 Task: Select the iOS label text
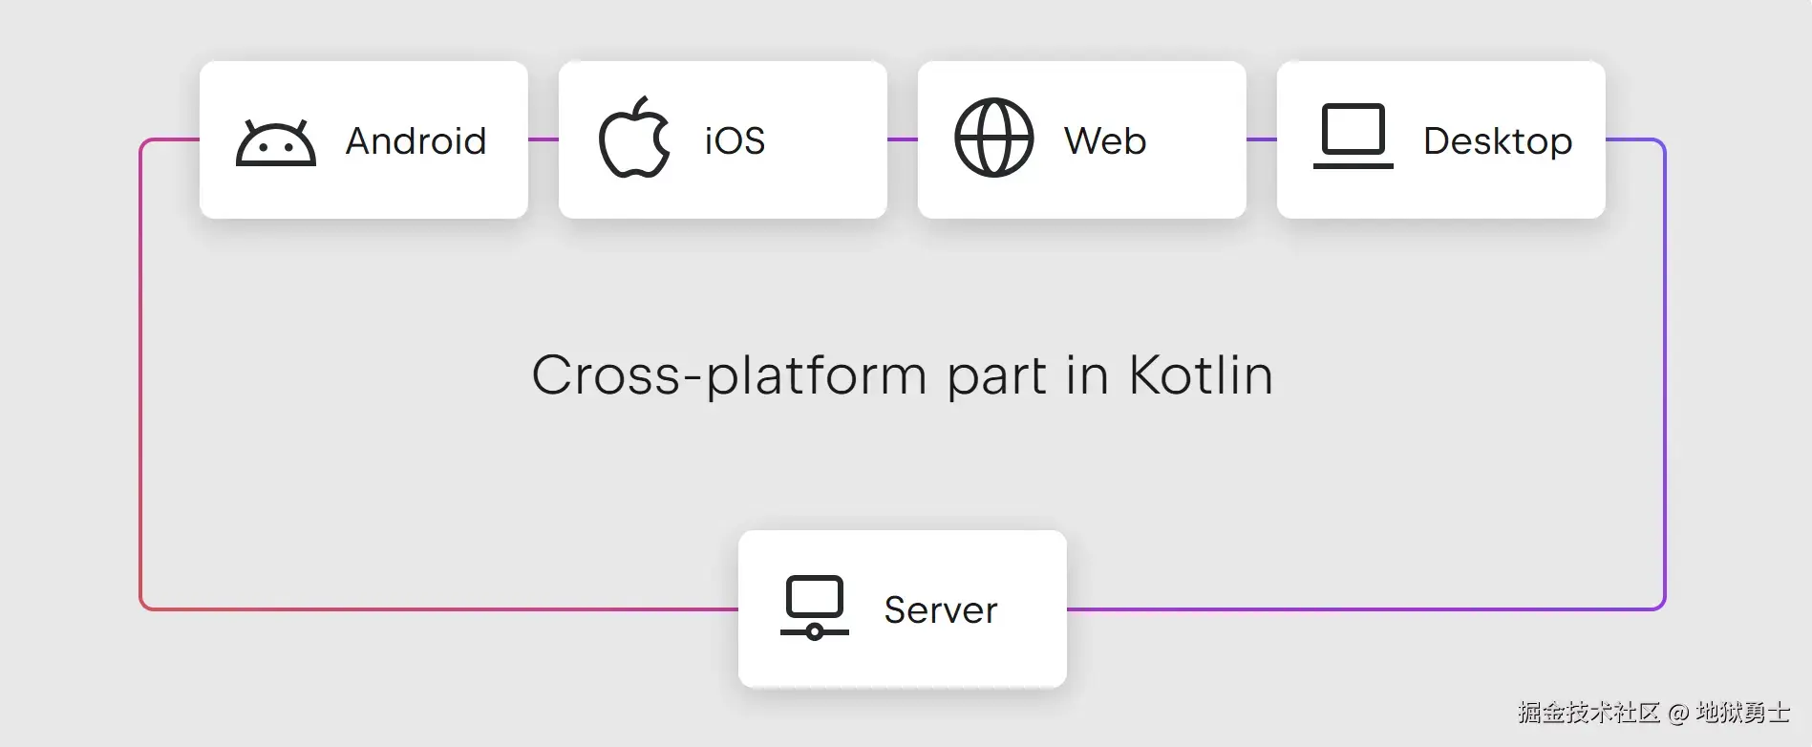click(735, 141)
